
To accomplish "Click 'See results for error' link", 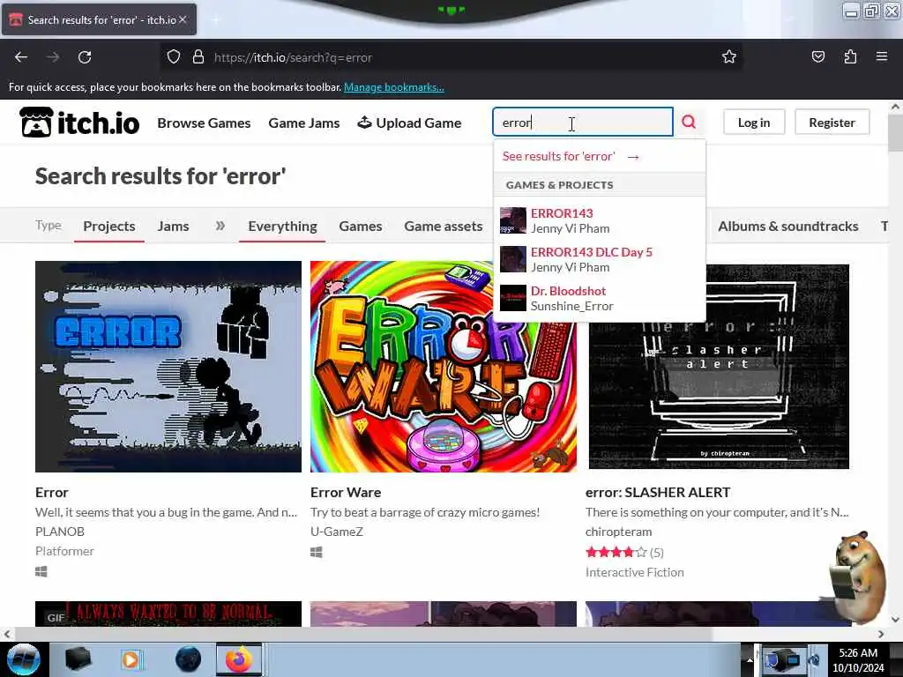I will [x=571, y=156].
